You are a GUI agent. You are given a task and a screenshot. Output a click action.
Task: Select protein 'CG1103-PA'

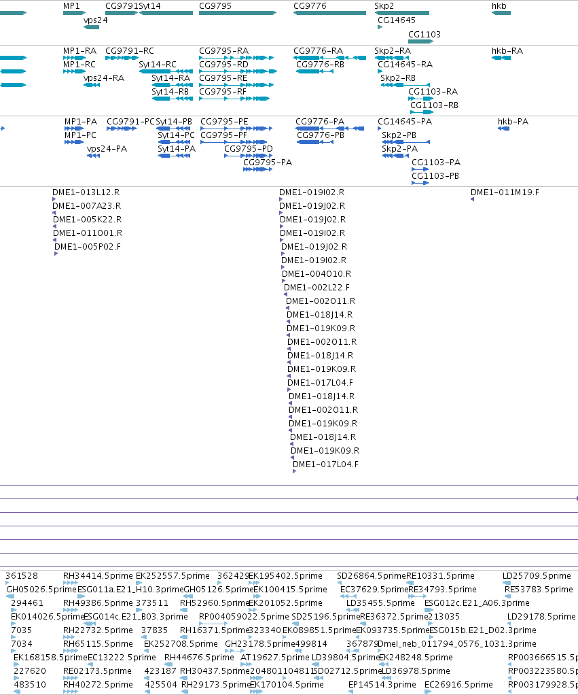click(x=436, y=163)
